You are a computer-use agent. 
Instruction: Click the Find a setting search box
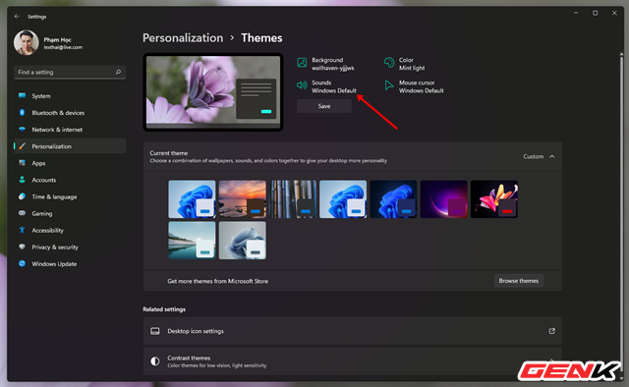click(70, 72)
